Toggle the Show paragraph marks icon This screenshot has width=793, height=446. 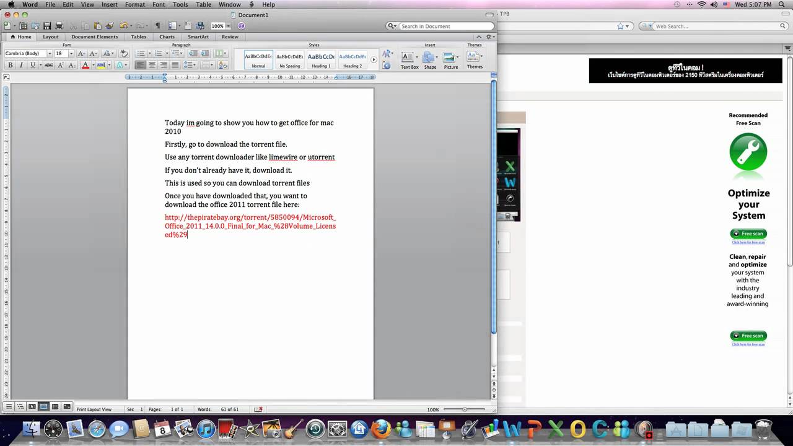click(157, 26)
